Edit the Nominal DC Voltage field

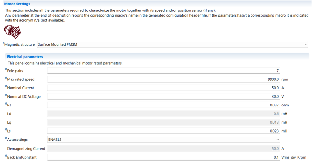click(164, 96)
